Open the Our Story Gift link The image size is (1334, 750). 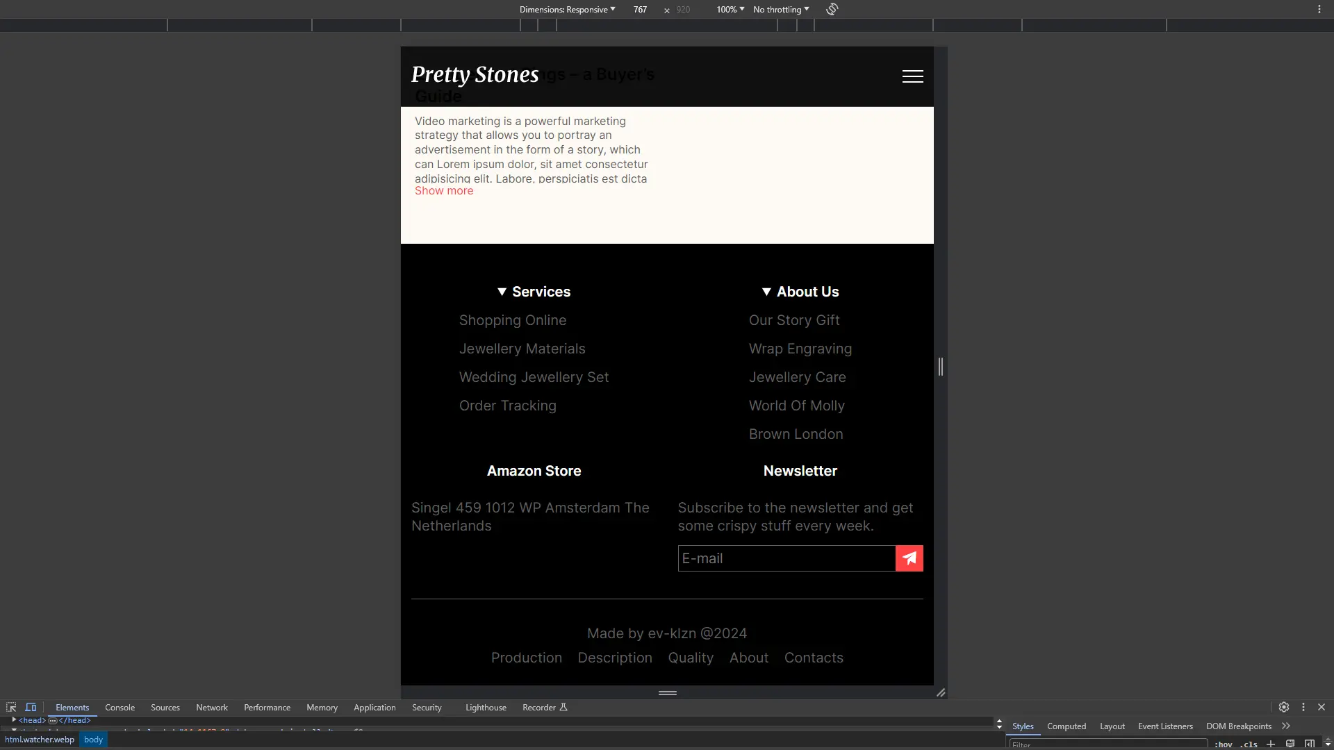(x=794, y=320)
